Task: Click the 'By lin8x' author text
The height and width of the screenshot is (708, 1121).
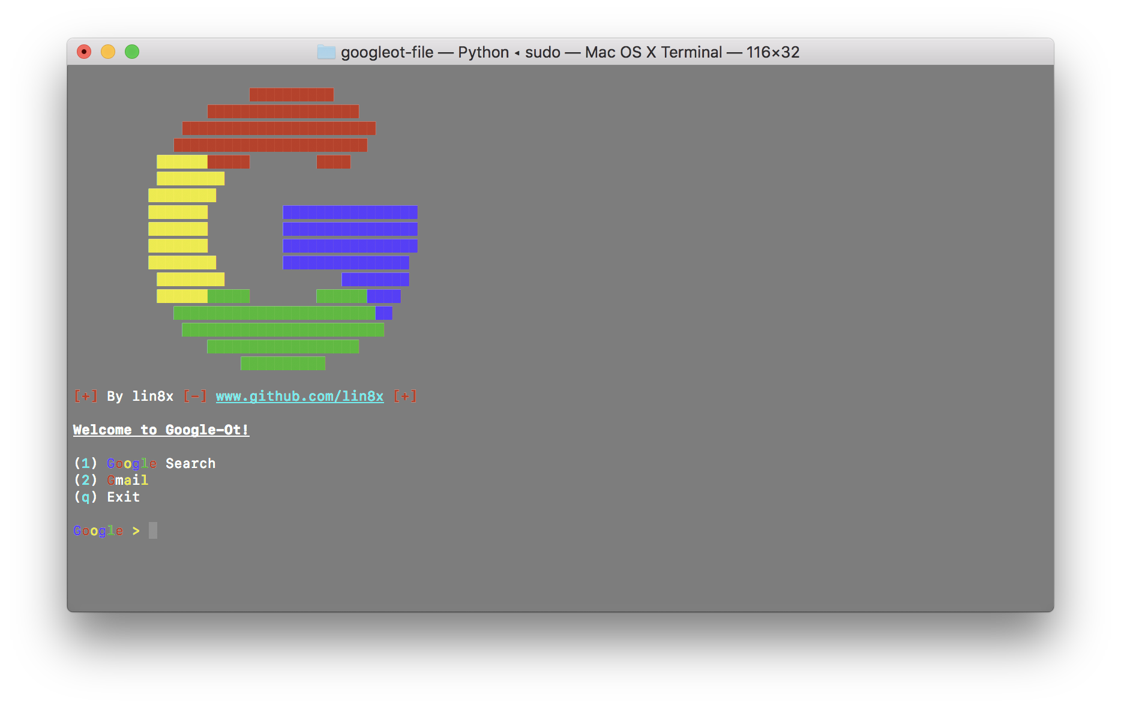Action: (x=140, y=397)
